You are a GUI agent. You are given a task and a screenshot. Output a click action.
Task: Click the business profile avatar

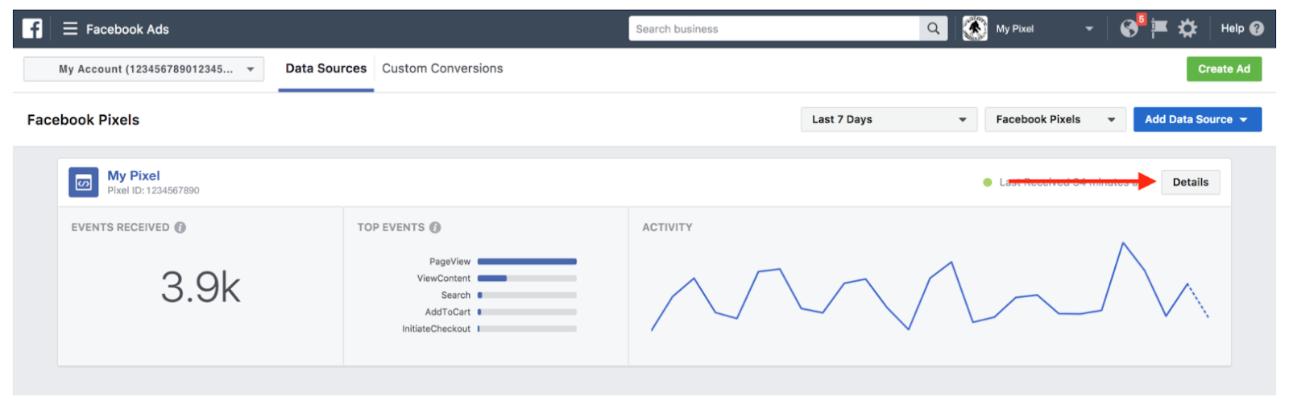click(975, 29)
